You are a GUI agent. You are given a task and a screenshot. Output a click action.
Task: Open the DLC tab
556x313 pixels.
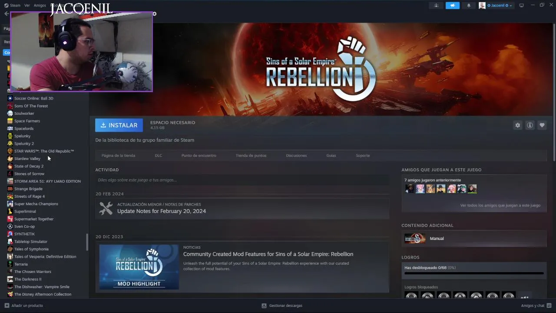pyautogui.click(x=159, y=156)
